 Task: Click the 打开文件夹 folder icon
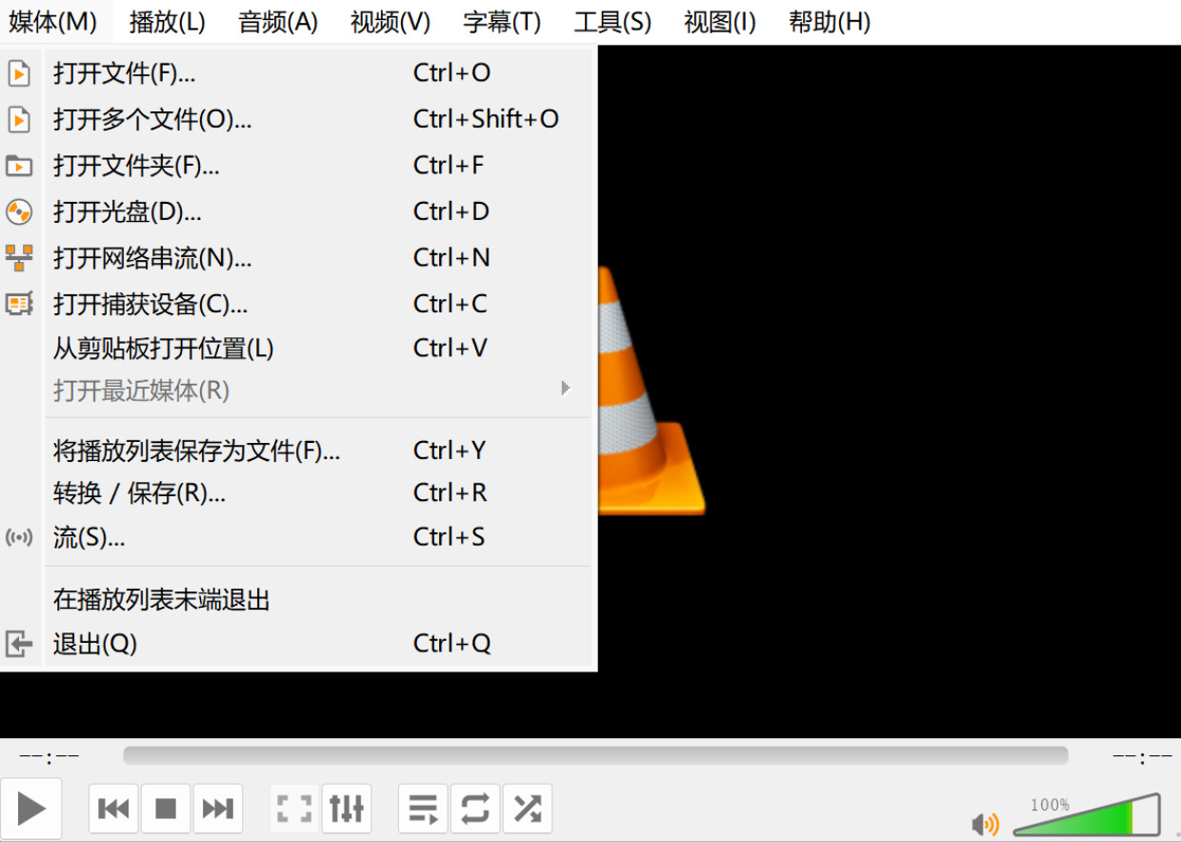click(x=19, y=166)
